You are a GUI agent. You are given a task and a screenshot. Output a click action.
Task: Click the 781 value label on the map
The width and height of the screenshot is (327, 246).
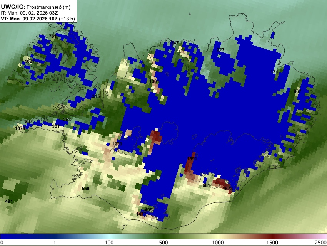pos(53,36)
